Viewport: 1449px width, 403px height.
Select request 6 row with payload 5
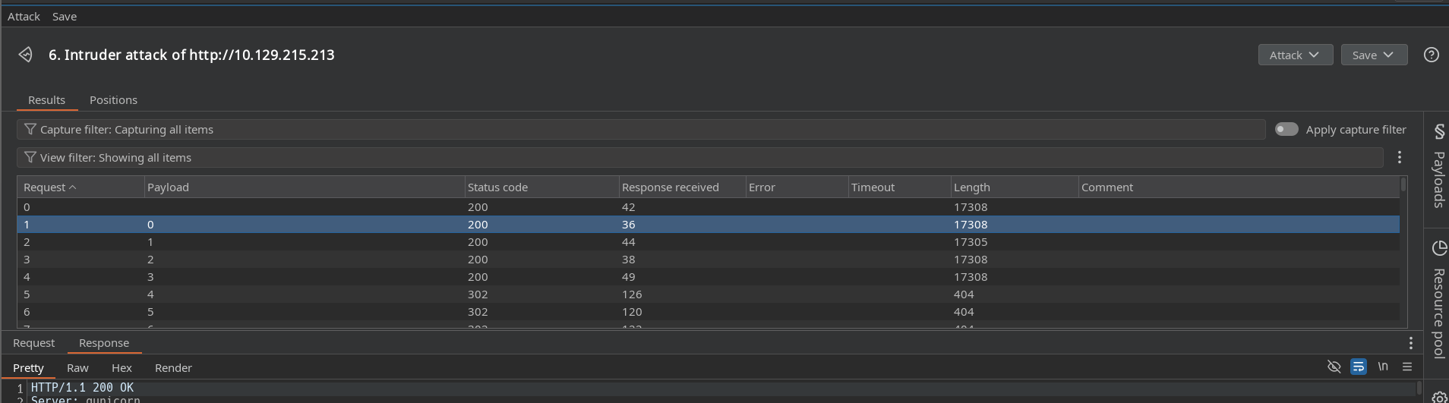click(x=708, y=312)
